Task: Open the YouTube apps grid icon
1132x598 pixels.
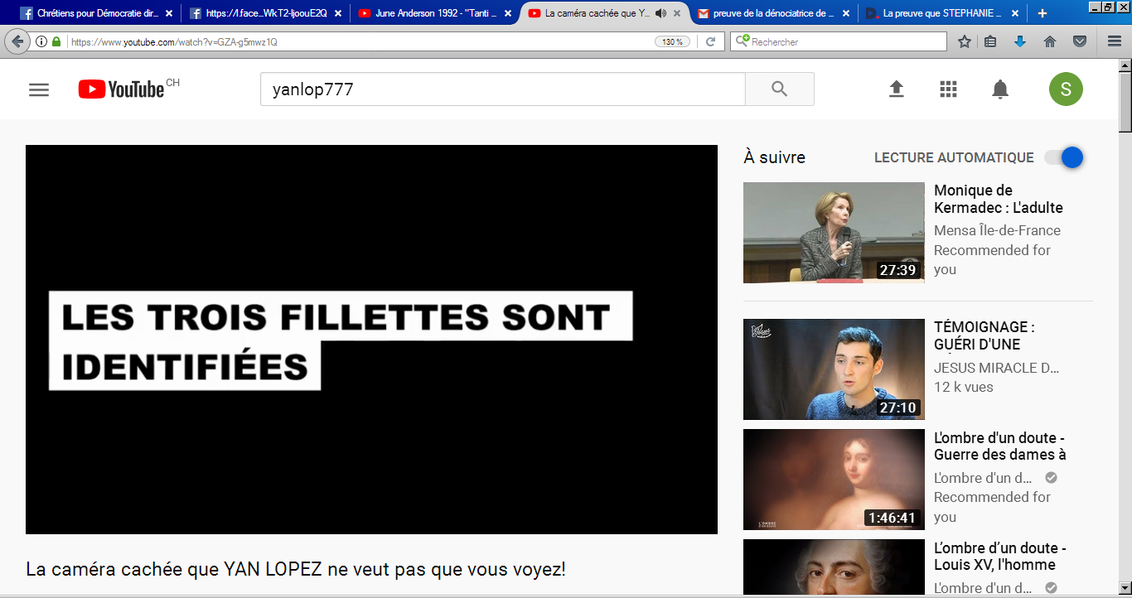Action: point(948,89)
